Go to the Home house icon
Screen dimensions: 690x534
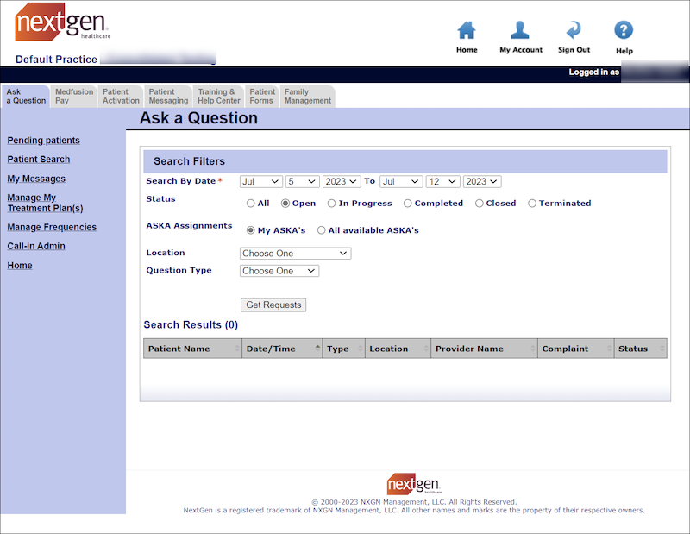tap(467, 30)
